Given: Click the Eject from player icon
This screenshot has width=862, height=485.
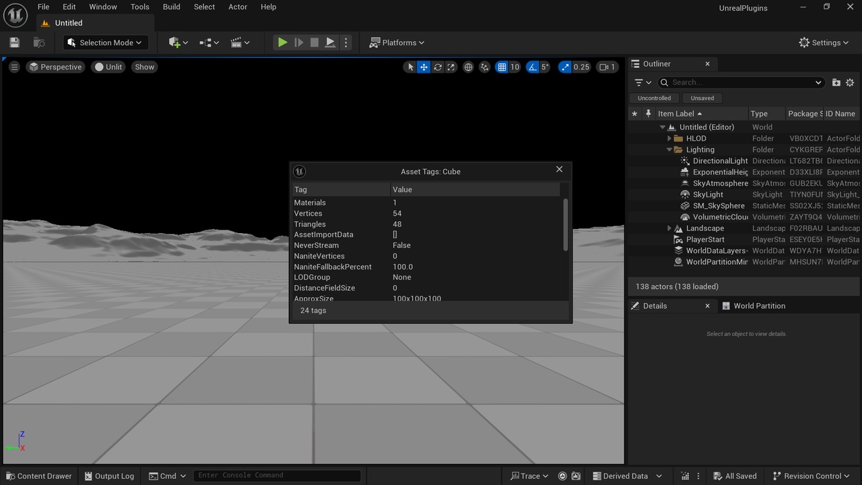Looking at the screenshot, I should tap(330, 42).
